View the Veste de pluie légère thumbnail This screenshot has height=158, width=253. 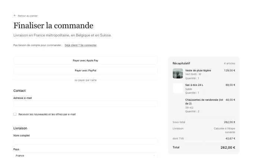[178, 74]
